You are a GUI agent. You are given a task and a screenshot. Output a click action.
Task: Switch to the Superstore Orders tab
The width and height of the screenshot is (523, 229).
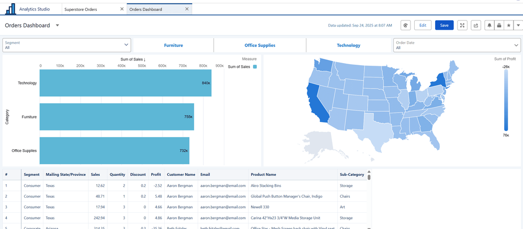click(x=81, y=9)
